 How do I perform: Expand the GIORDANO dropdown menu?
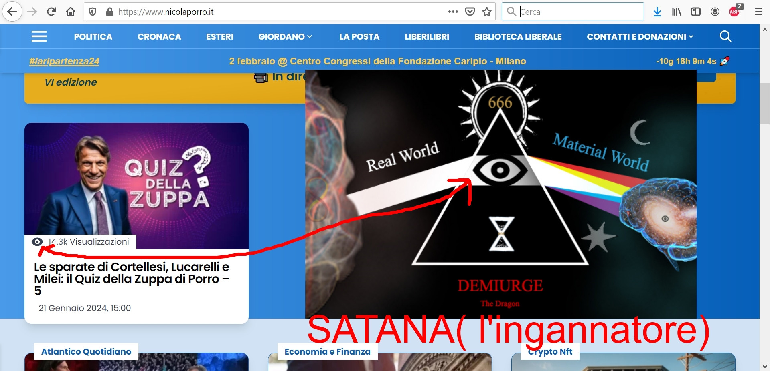tap(285, 37)
